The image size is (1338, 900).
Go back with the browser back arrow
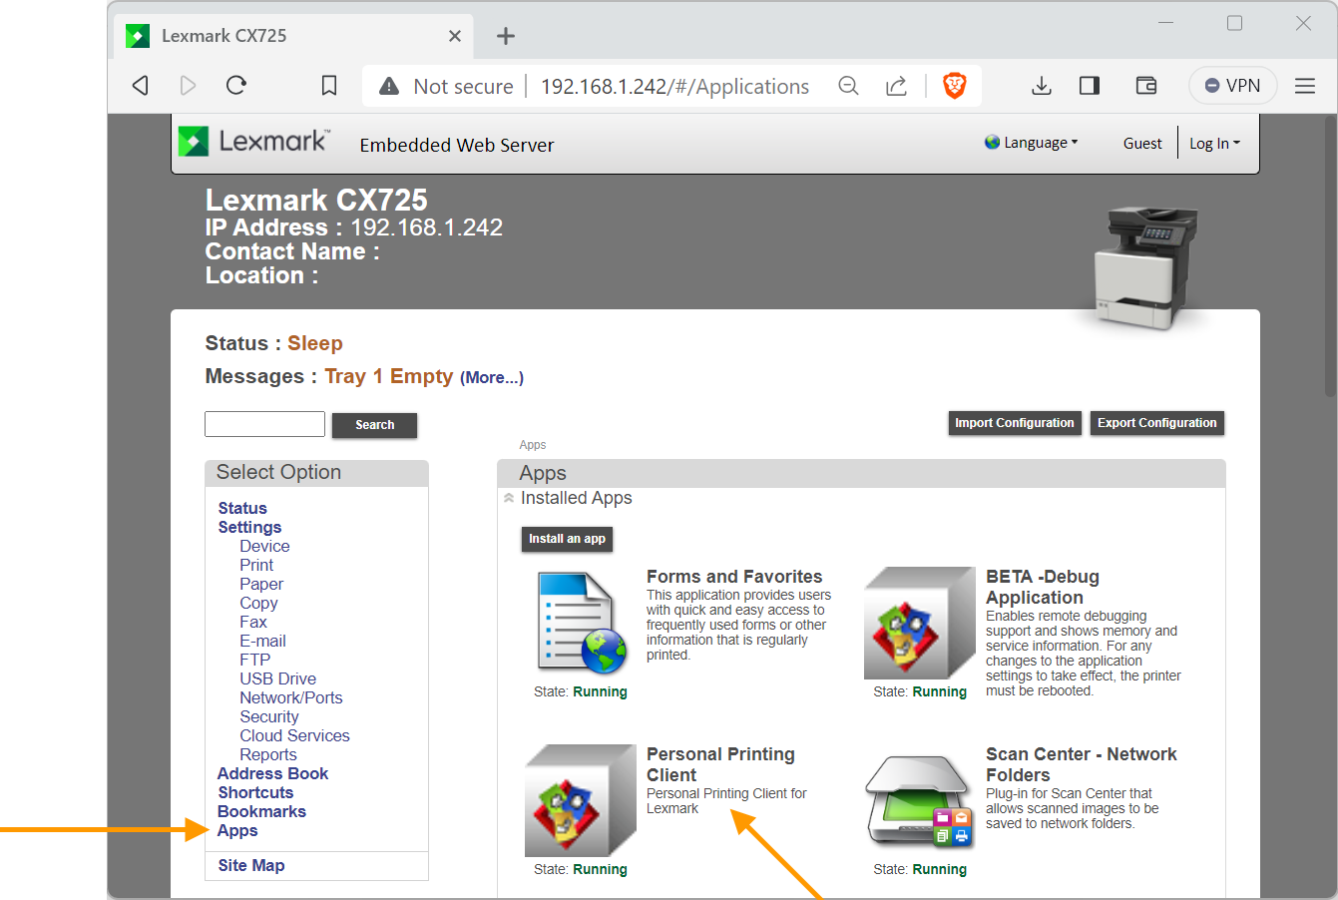click(x=141, y=86)
